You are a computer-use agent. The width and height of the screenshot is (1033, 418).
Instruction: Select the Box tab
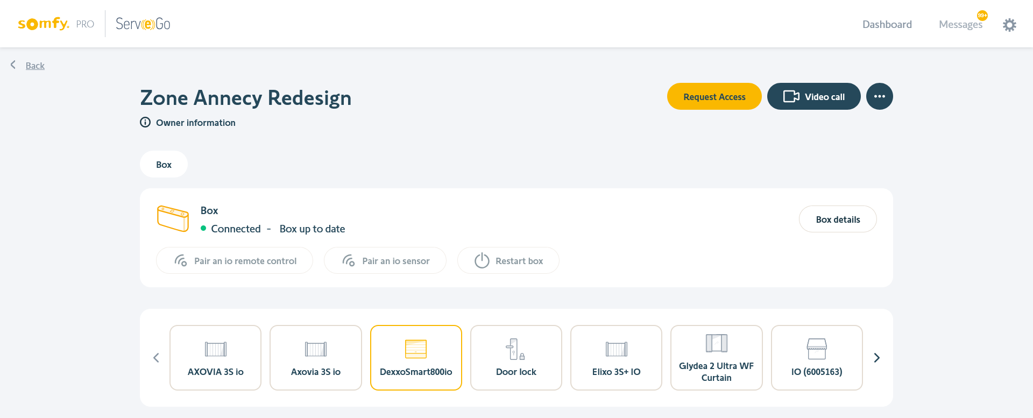(164, 165)
